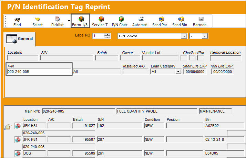This screenshot has width=246, height=158.
Task: Click the 'All' field beside P/N
Action: pyautogui.click(x=96, y=72)
